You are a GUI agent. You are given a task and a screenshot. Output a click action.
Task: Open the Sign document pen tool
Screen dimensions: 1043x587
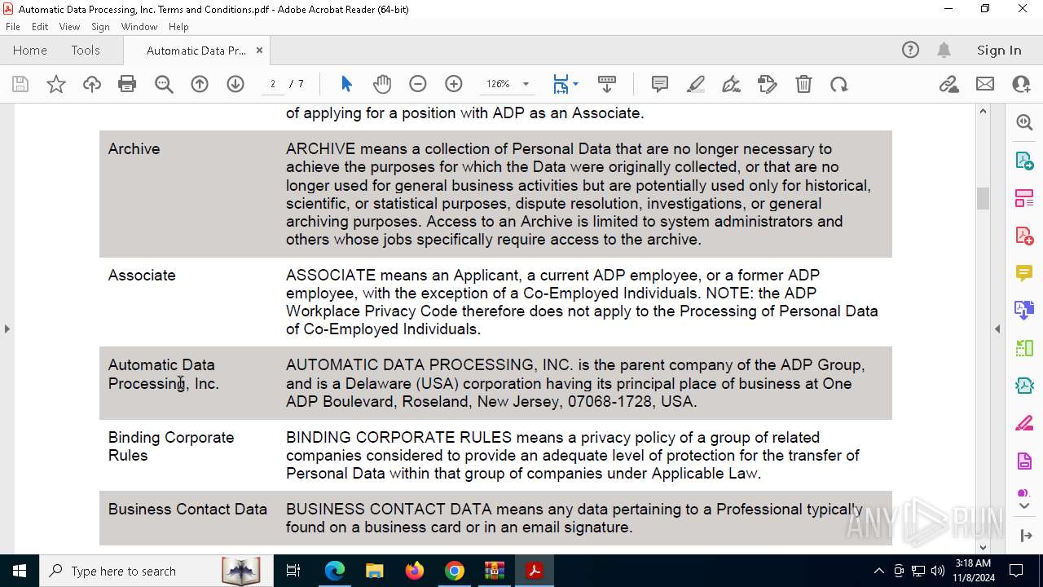point(732,84)
